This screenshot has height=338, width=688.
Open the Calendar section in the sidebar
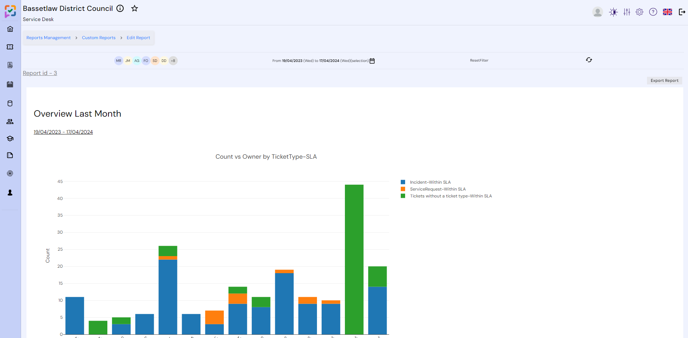(10, 84)
